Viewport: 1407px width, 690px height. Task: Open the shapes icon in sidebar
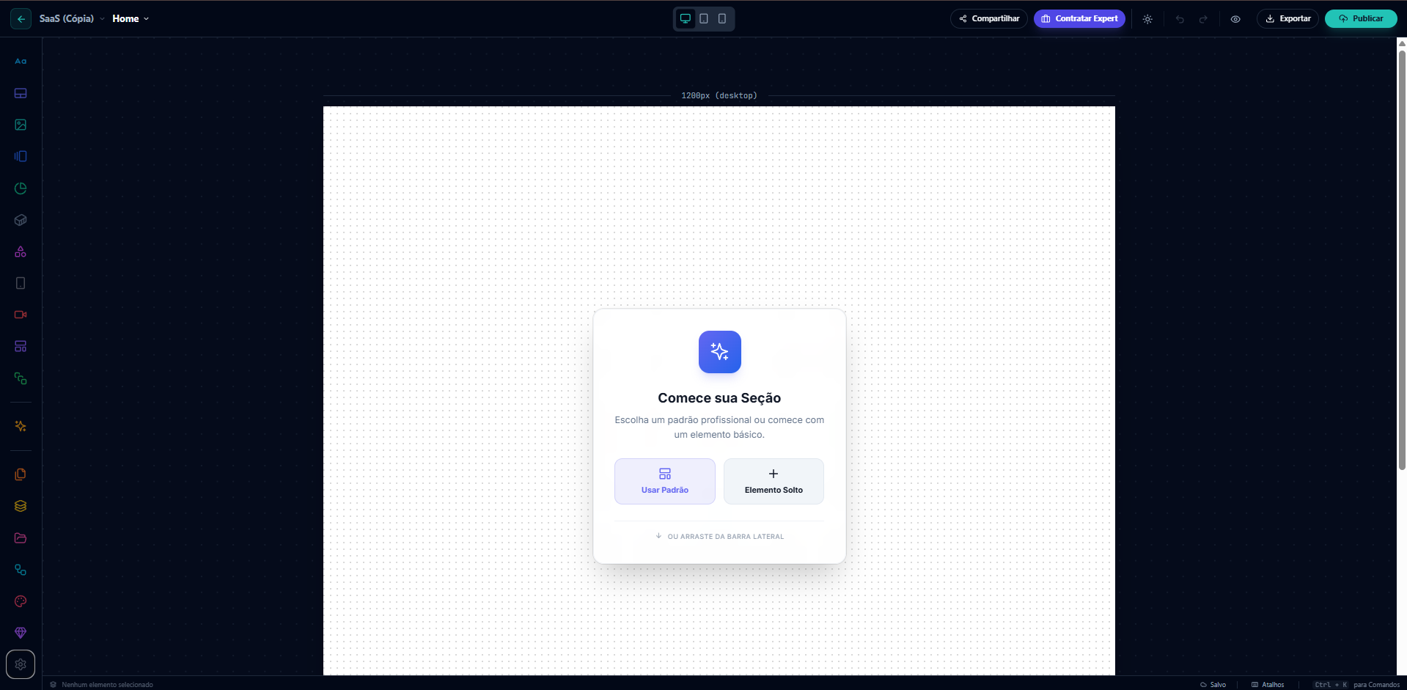pos(21,252)
